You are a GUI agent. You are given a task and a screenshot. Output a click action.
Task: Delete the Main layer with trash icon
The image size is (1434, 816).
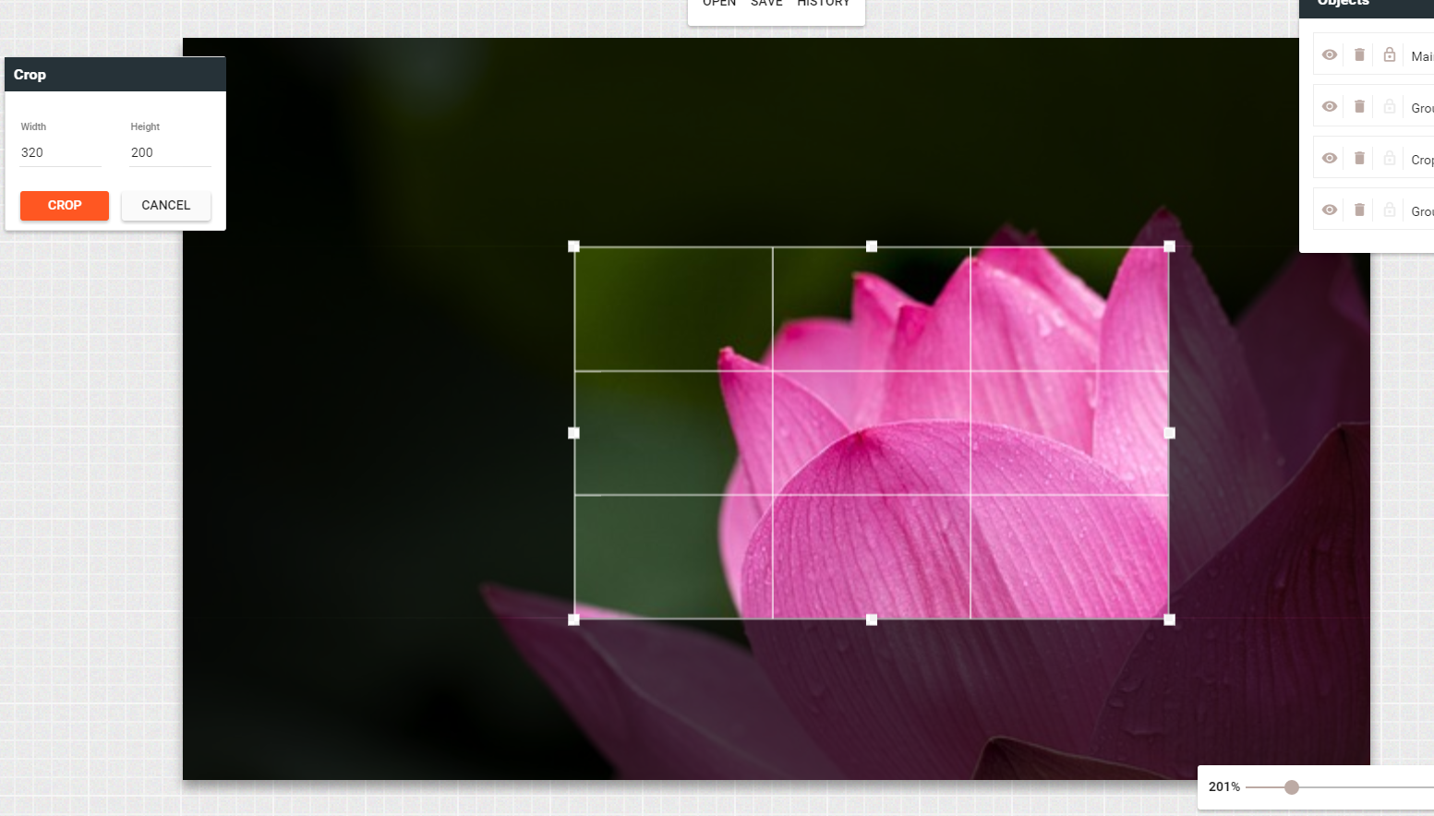coord(1359,55)
